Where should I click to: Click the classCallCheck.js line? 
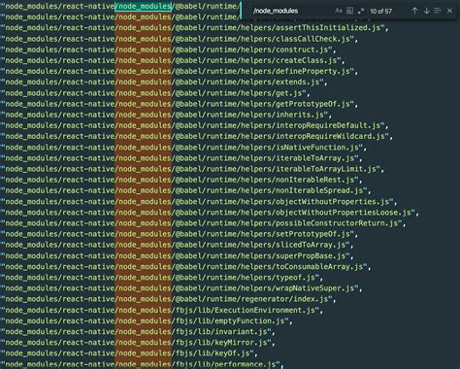[180, 39]
